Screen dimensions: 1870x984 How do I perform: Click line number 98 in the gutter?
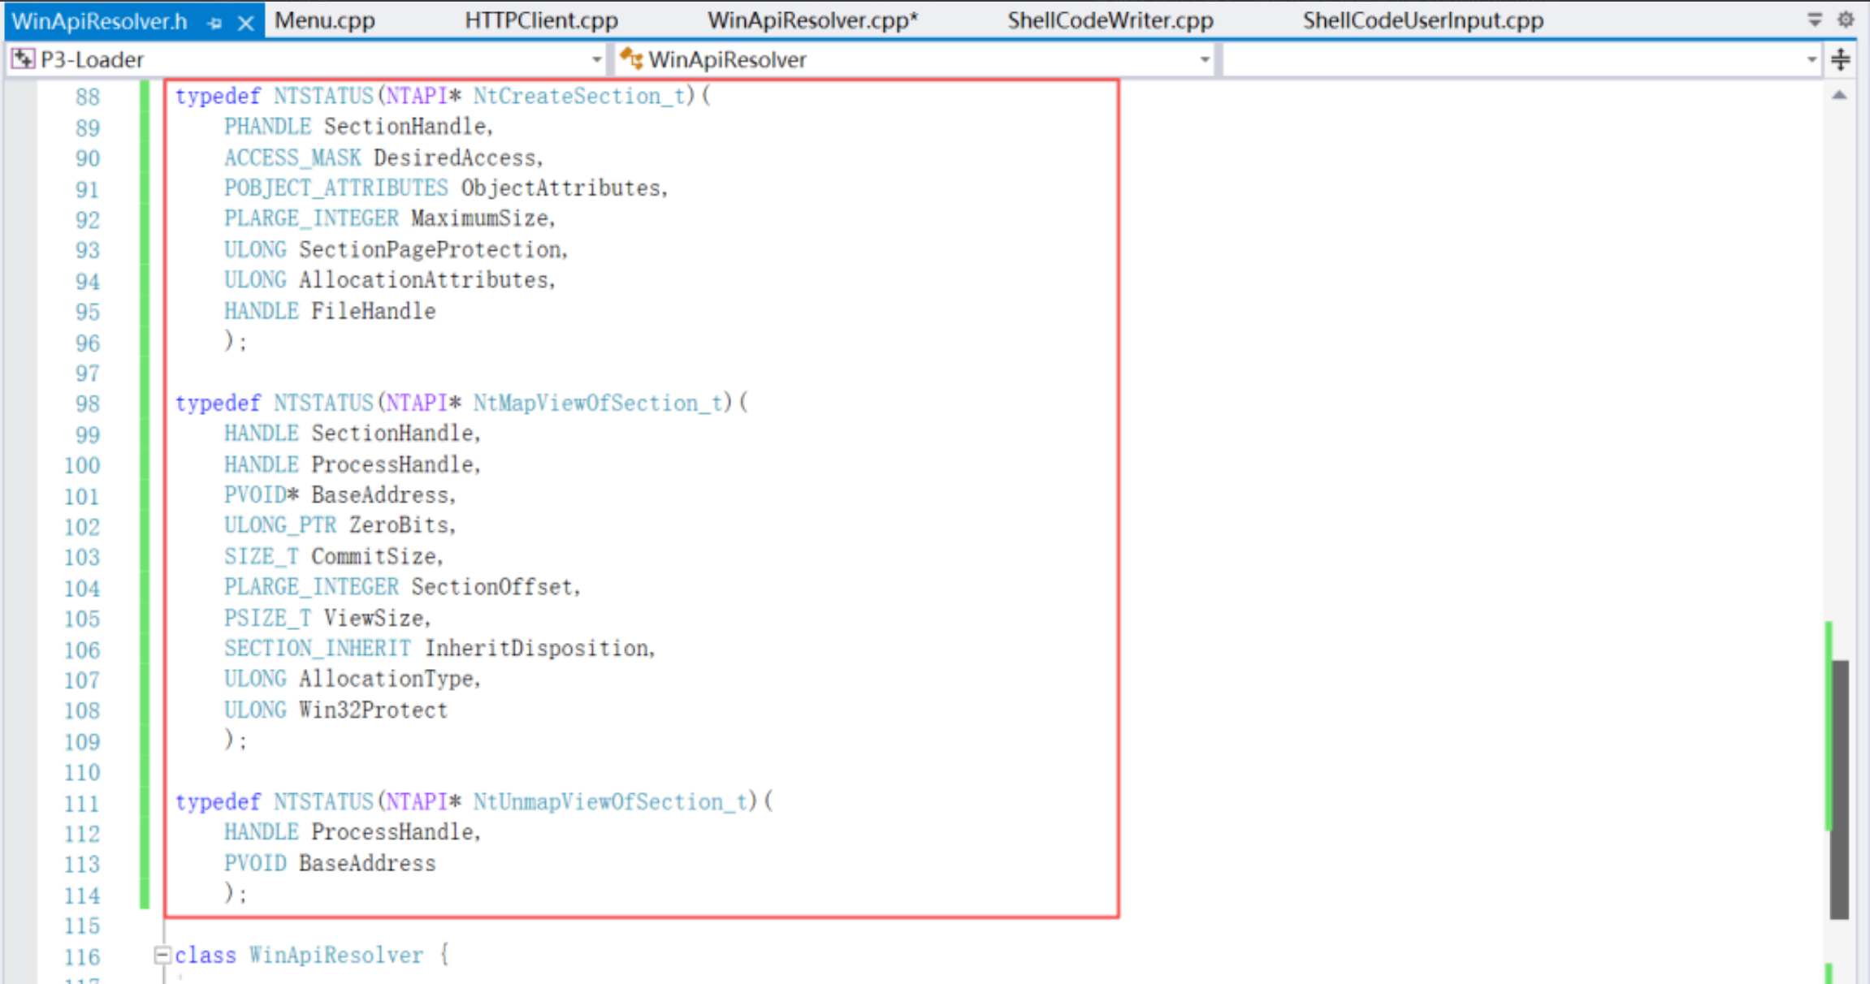pyautogui.click(x=87, y=404)
